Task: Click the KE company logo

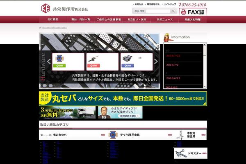Action: (x=46, y=8)
